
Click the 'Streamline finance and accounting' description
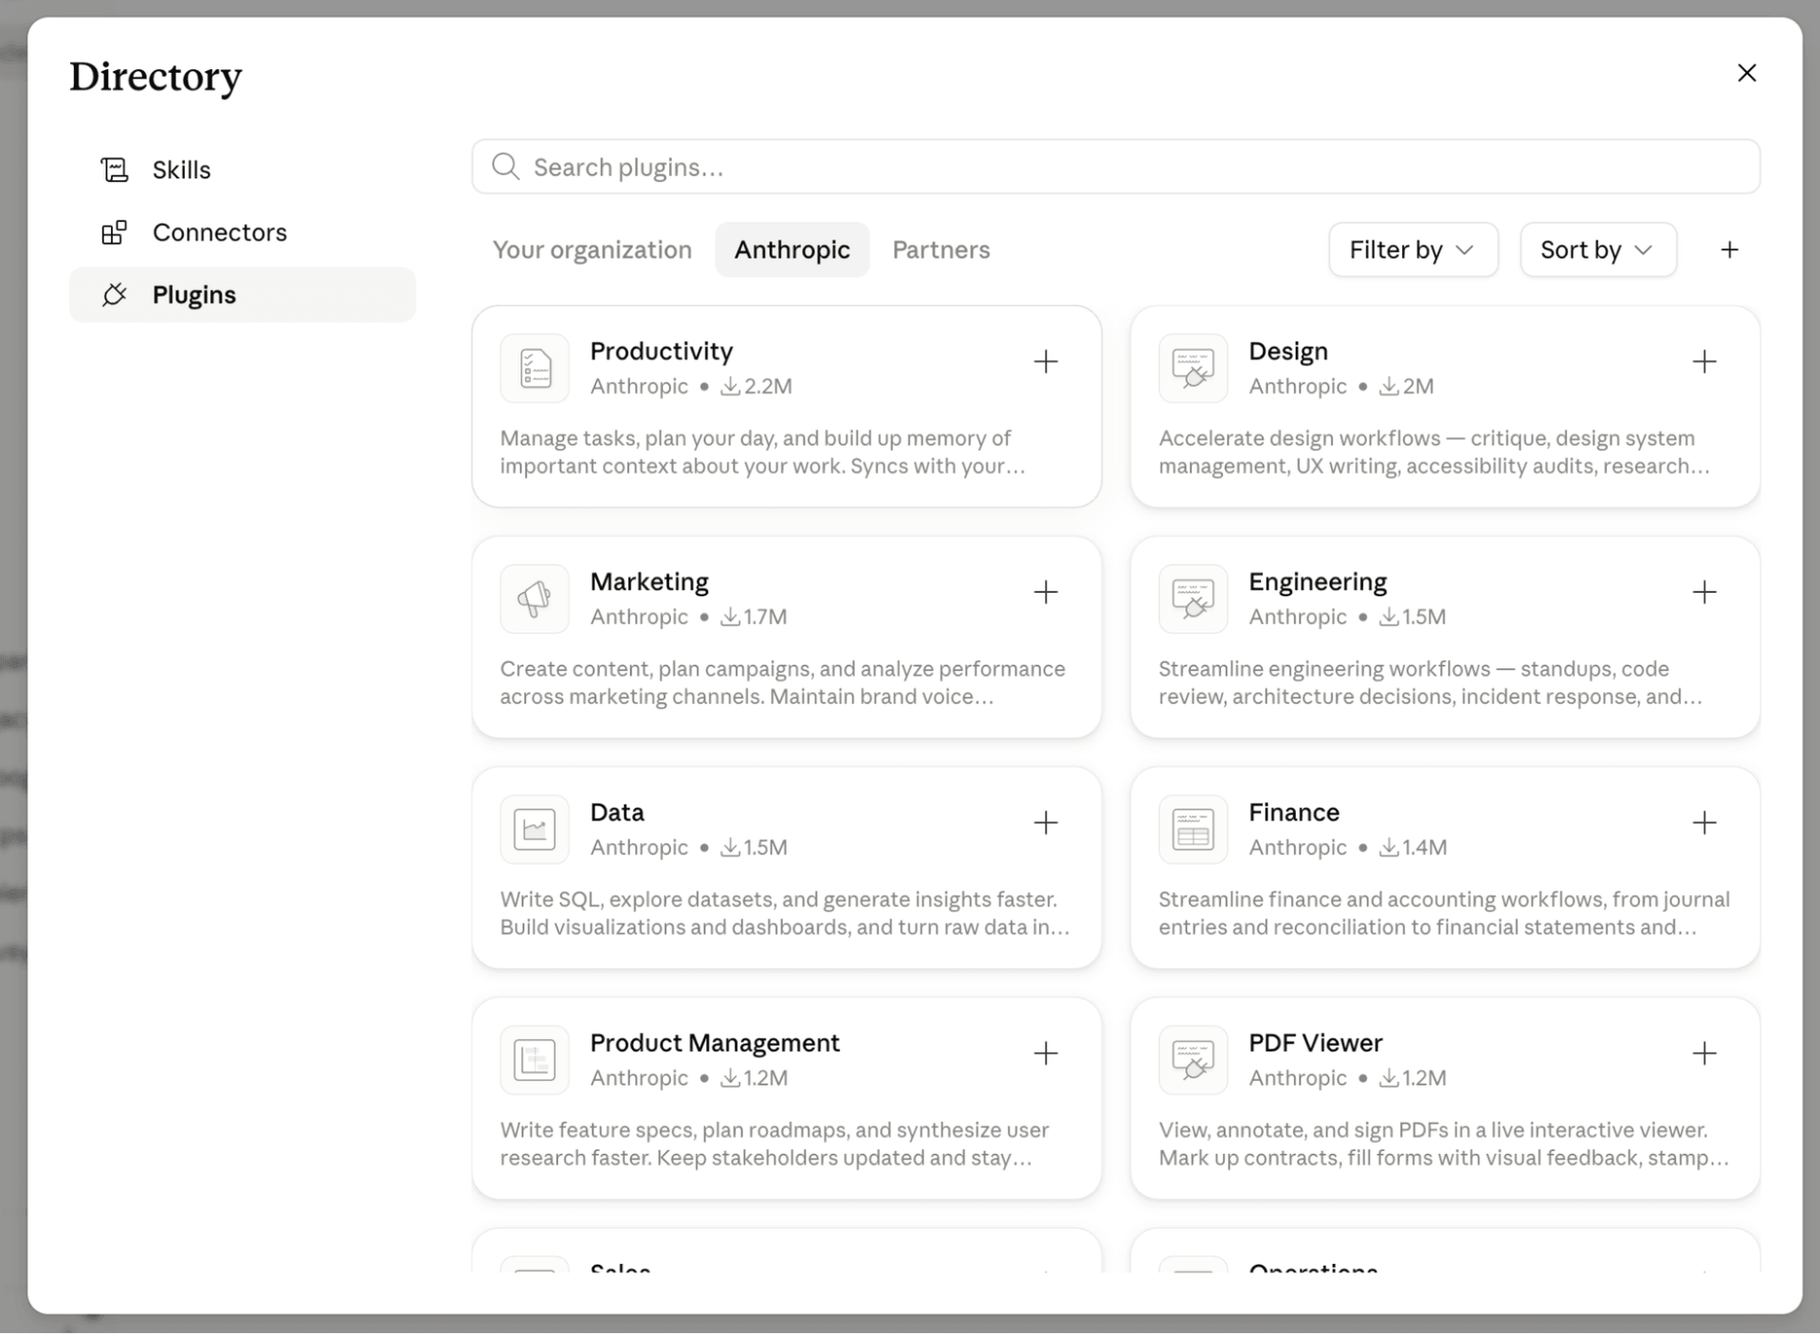click(x=1445, y=913)
